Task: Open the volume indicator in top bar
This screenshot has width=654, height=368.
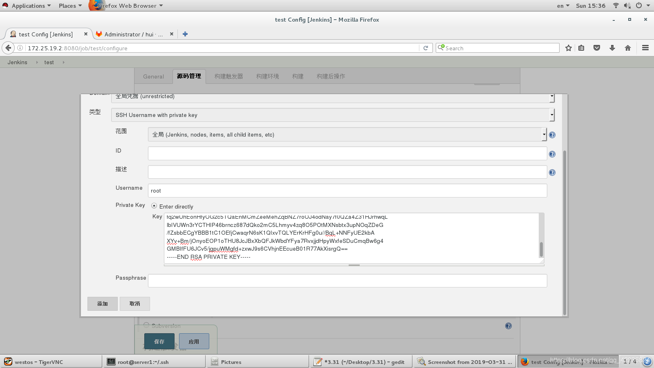Action: (627, 5)
